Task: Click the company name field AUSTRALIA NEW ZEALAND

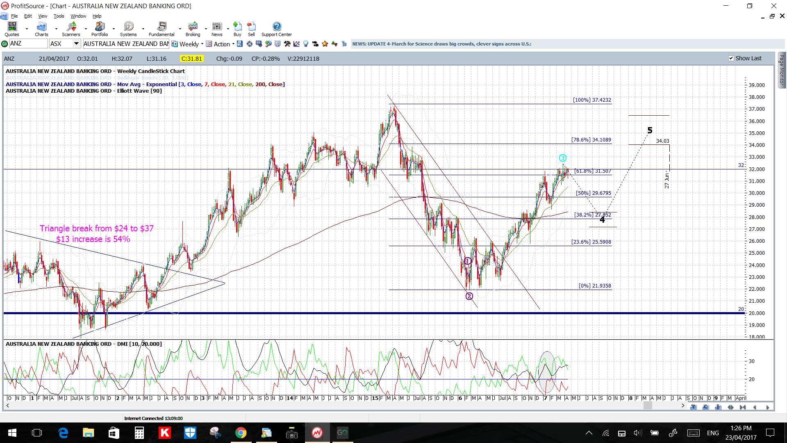Action: 126,44
